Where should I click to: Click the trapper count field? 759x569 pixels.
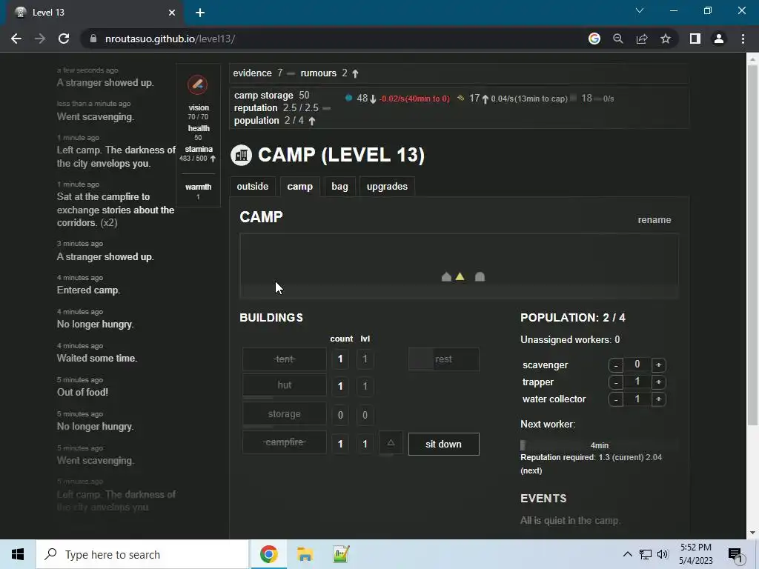tap(637, 382)
